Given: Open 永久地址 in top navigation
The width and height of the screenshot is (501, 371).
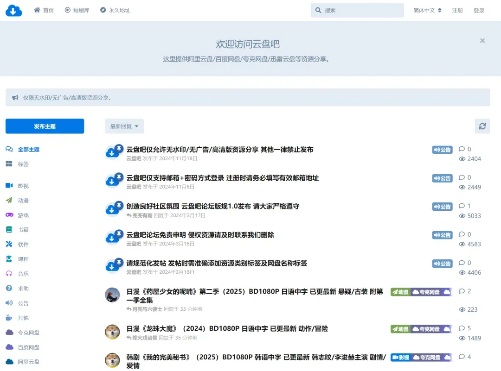Looking at the screenshot, I should [x=115, y=10].
